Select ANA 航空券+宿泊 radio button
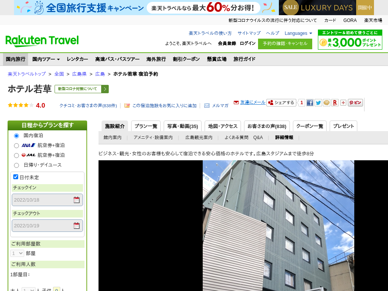 tap(16, 145)
